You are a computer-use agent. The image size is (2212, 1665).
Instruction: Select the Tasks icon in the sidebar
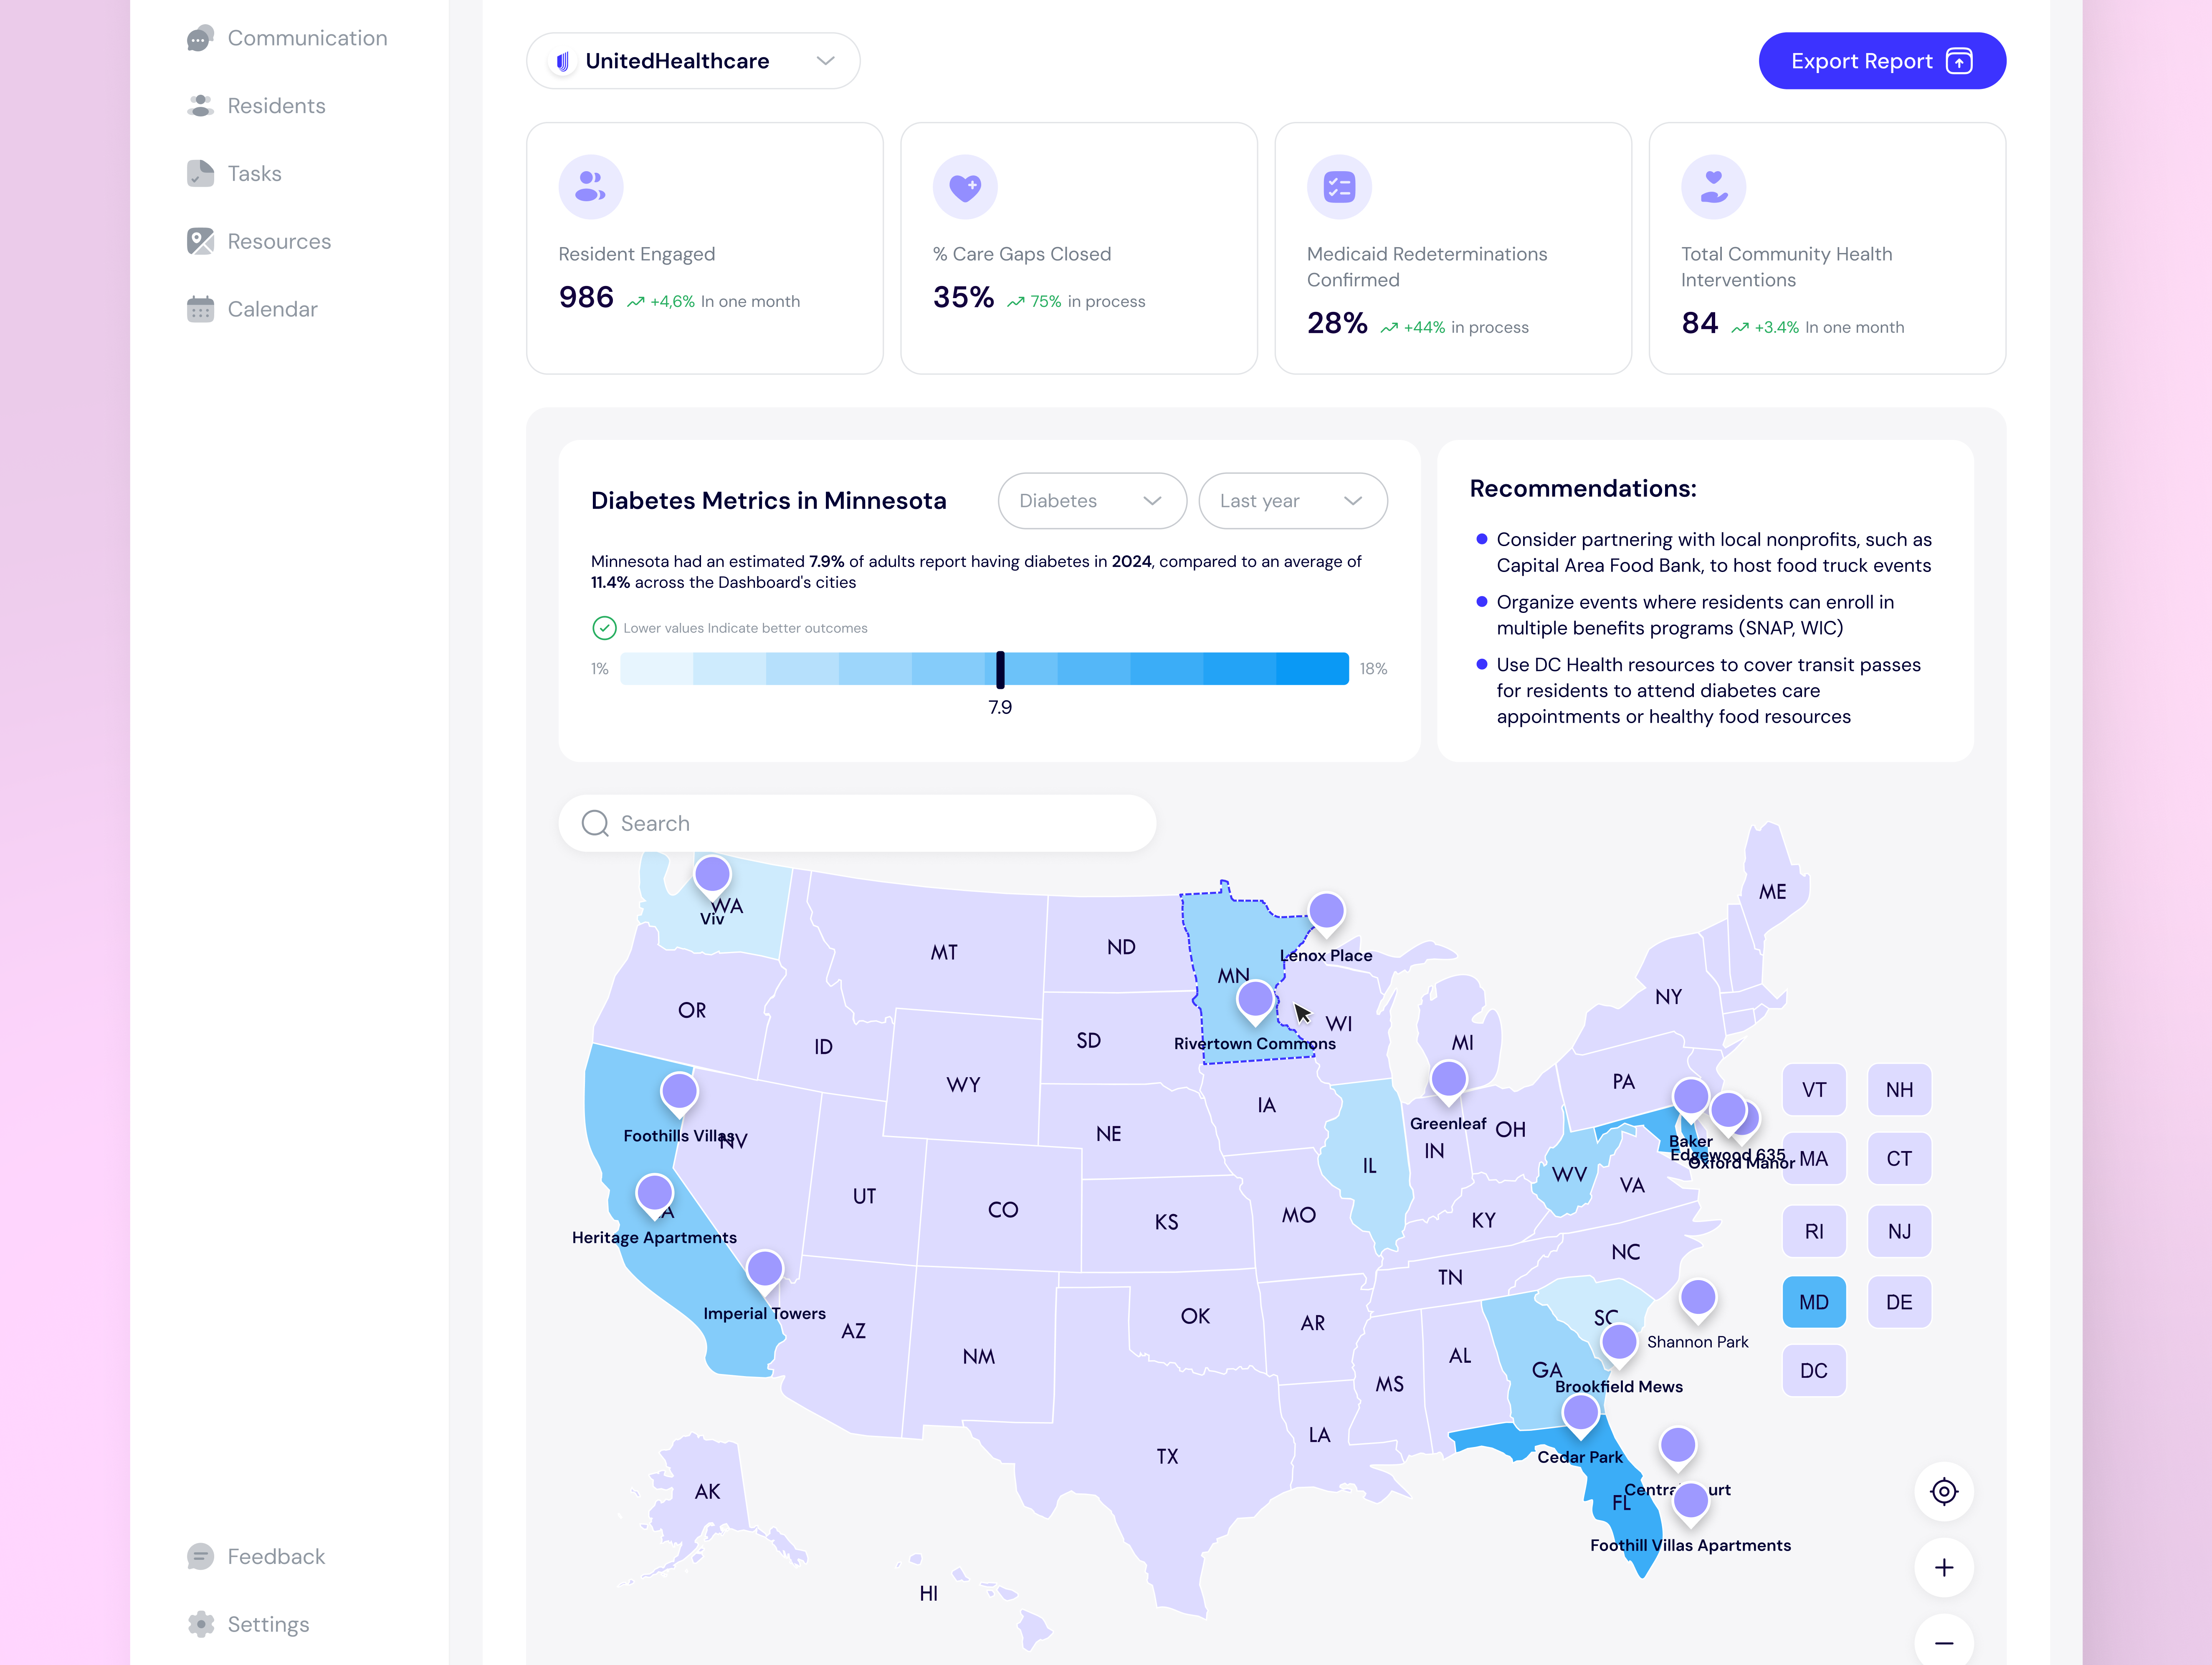201,173
